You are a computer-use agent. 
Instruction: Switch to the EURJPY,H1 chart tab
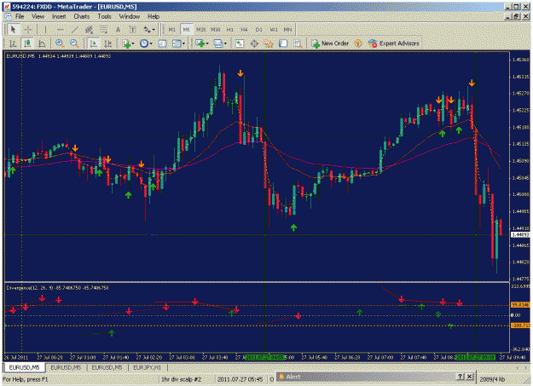(x=147, y=367)
